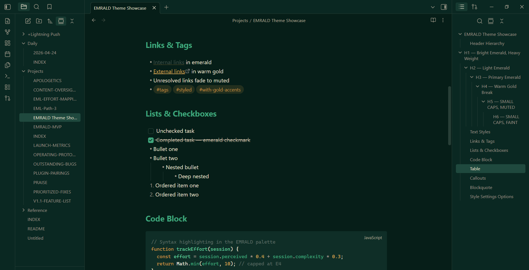Collapse H2 Light Emerald outline heading
The height and width of the screenshot is (270, 529).
[466, 68]
